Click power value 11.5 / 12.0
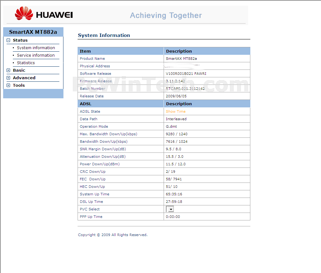Screen dimensions: 321x273 [x=176, y=164]
